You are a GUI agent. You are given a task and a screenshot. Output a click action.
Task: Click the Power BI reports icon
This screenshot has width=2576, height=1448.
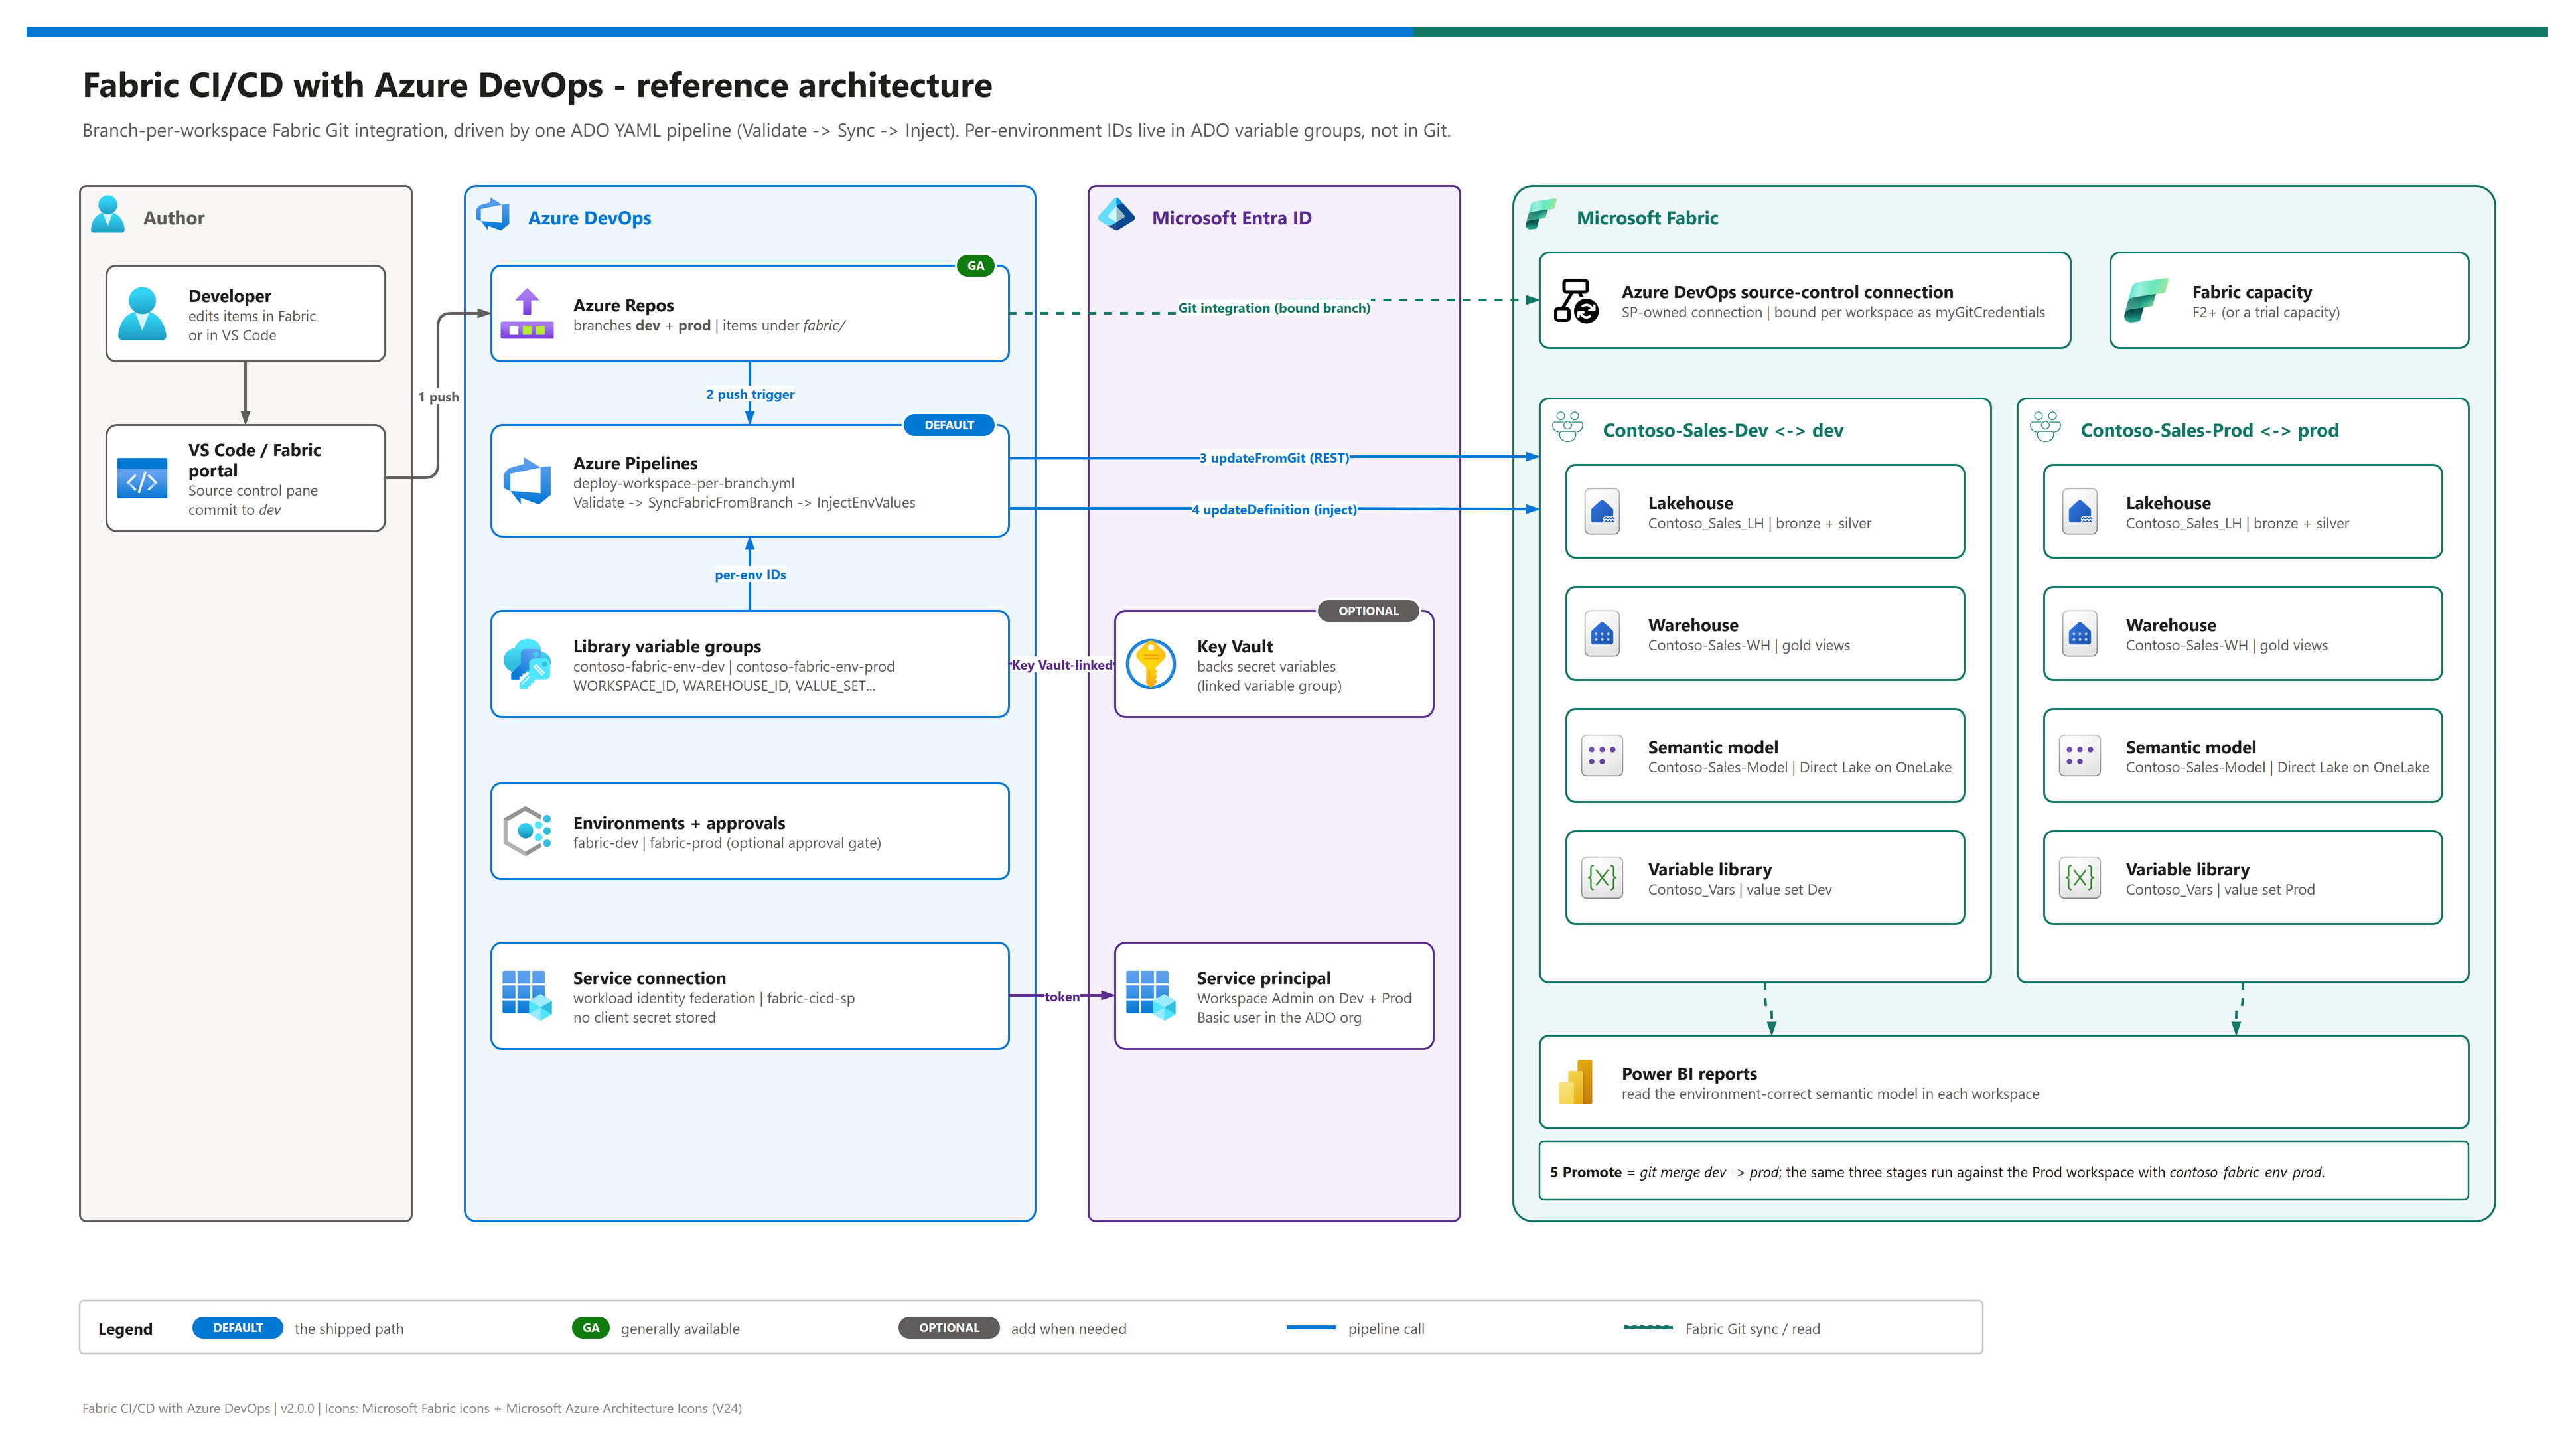1576,1082
